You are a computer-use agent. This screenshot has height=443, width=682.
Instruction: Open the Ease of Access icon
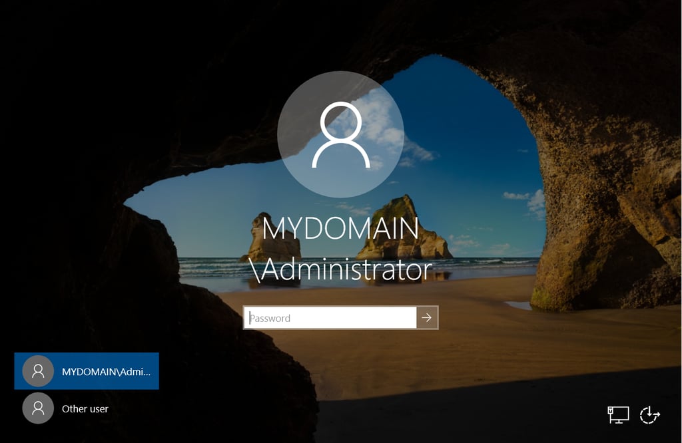pos(650,415)
